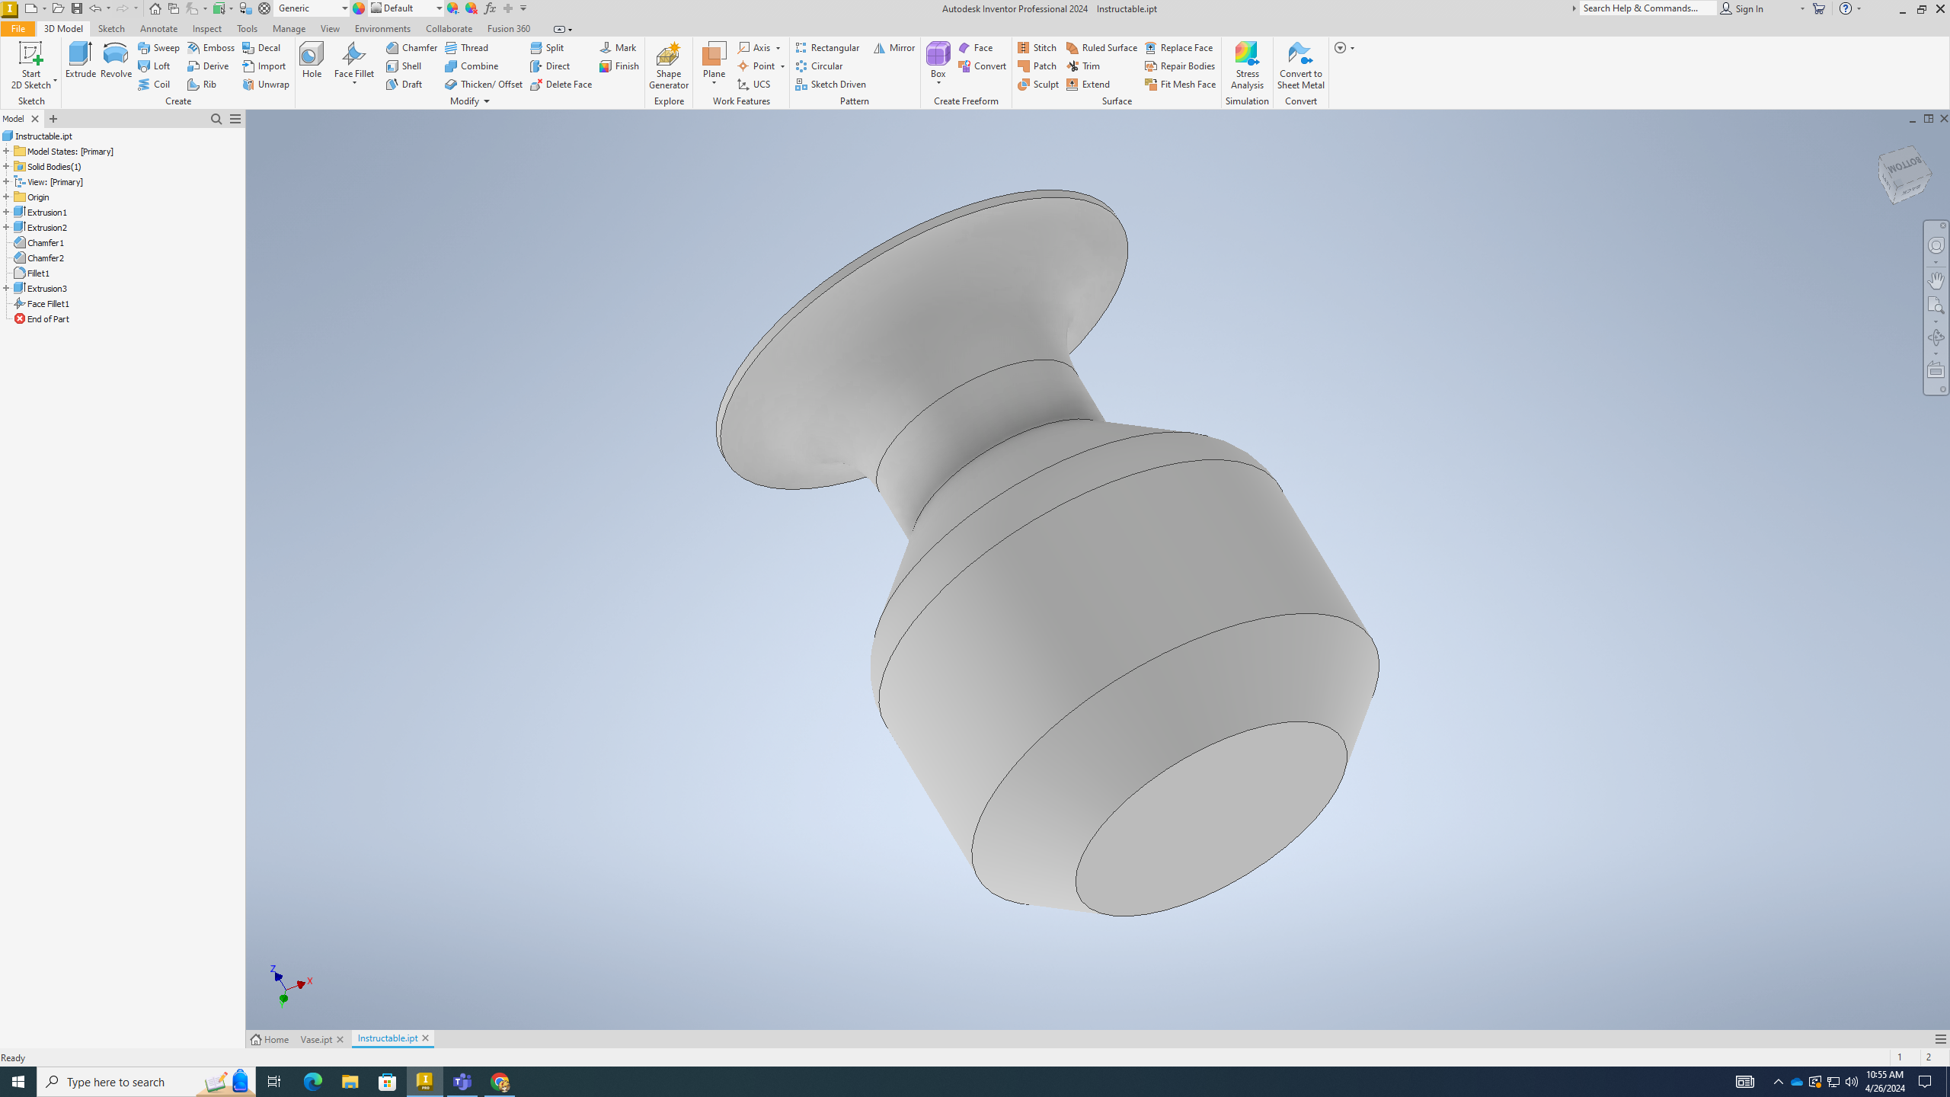The height and width of the screenshot is (1097, 1950).
Task: Apply the Shell tool
Action: tap(404, 66)
